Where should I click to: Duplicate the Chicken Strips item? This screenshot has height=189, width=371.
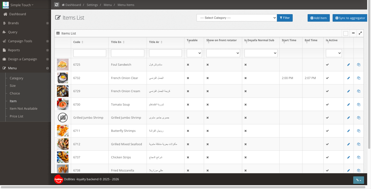click(x=359, y=157)
